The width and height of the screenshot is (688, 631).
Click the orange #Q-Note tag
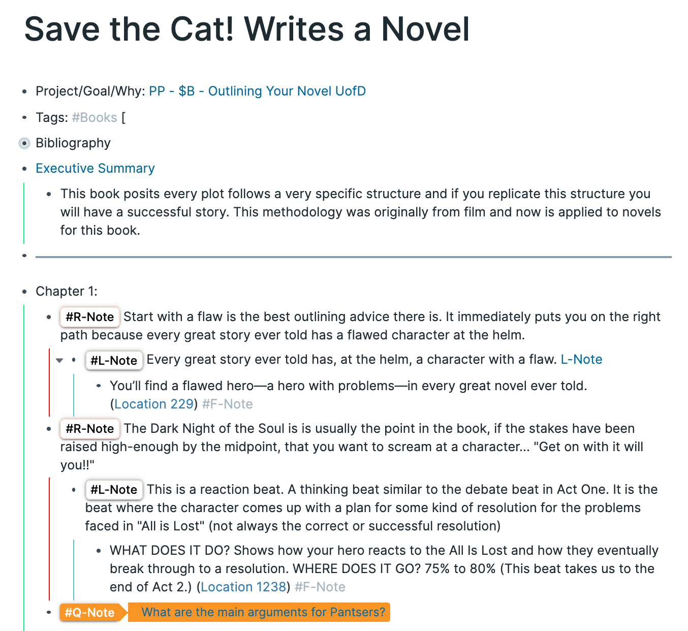pyautogui.click(x=89, y=613)
